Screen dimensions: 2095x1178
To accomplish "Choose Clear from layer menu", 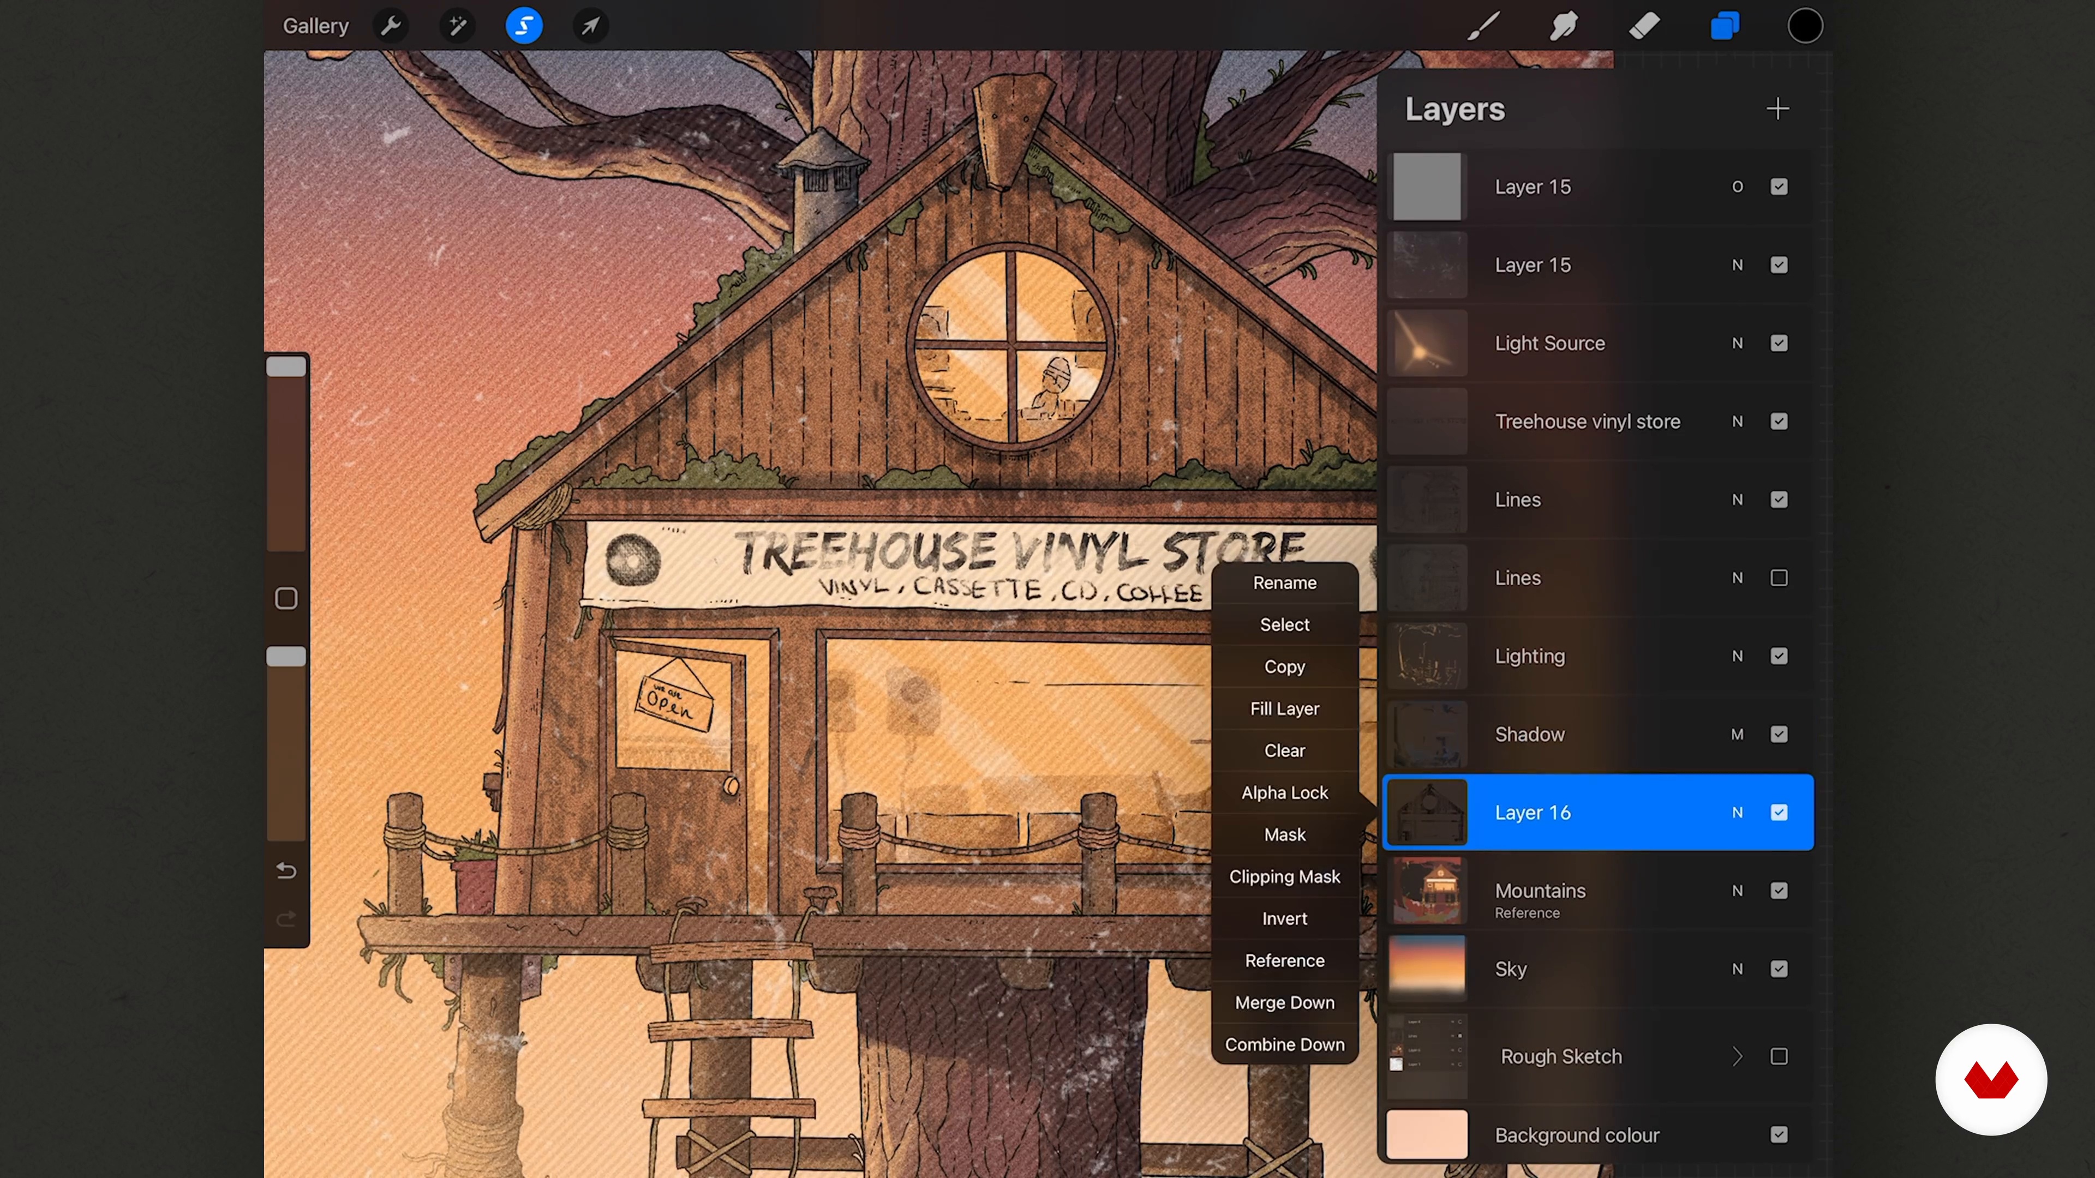I will click(x=1285, y=750).
